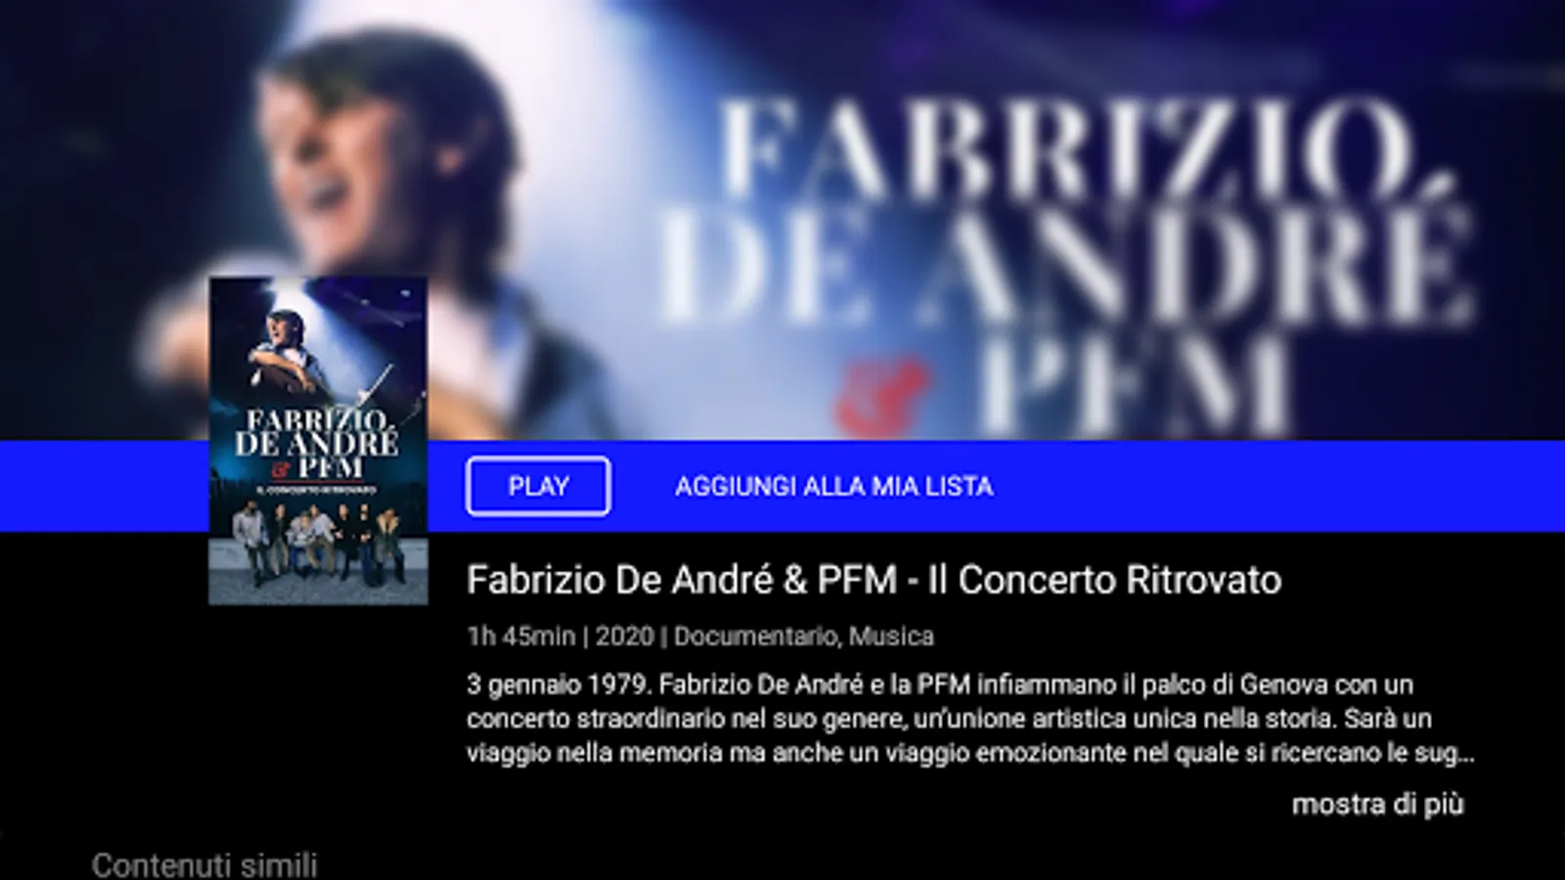
Task: Expand description with mostra di più
Action: tap(1377, 804)
